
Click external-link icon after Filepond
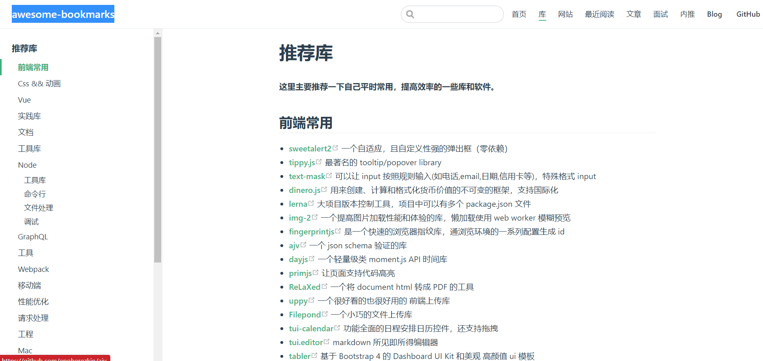pyautogui.click(x=325, y=314)
